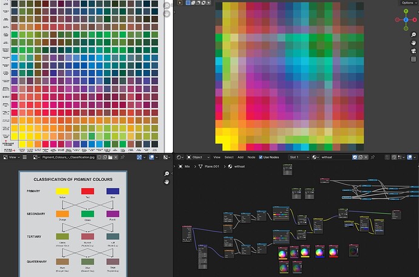Click the leftmost Texture Coordinate node
419x277 pixels.
[x=187, y=234]
